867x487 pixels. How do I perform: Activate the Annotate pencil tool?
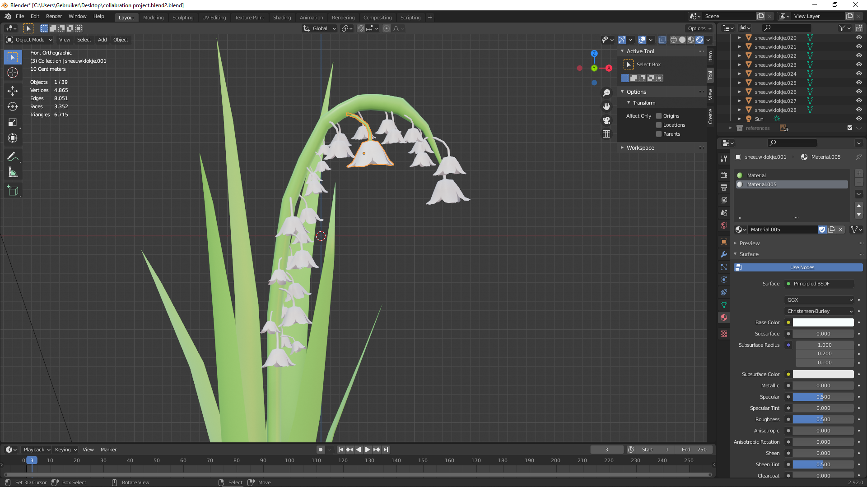[13, 157]
